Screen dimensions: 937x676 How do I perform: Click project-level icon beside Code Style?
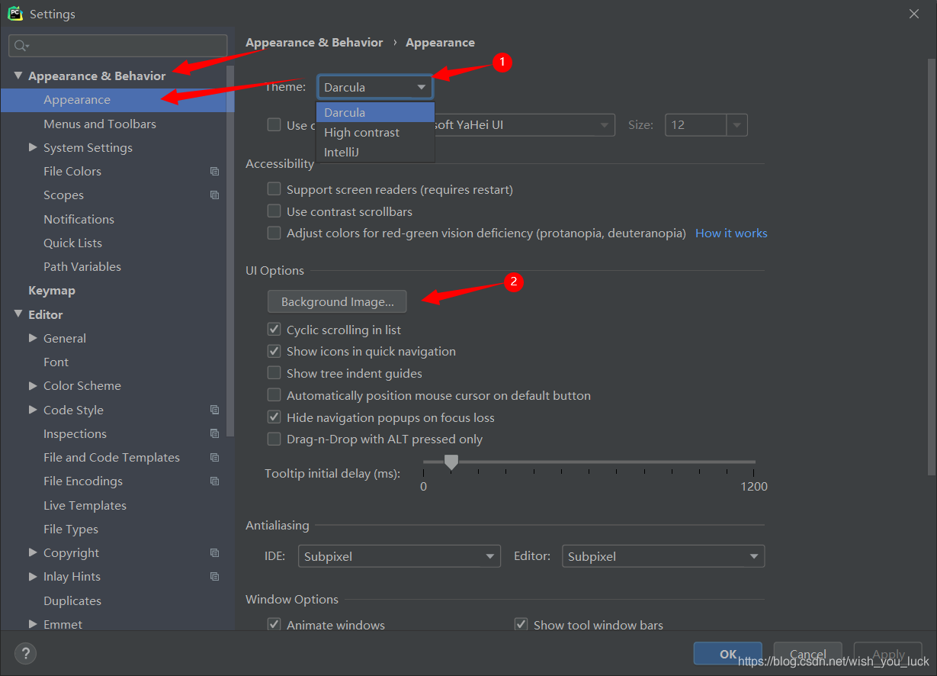214,410
